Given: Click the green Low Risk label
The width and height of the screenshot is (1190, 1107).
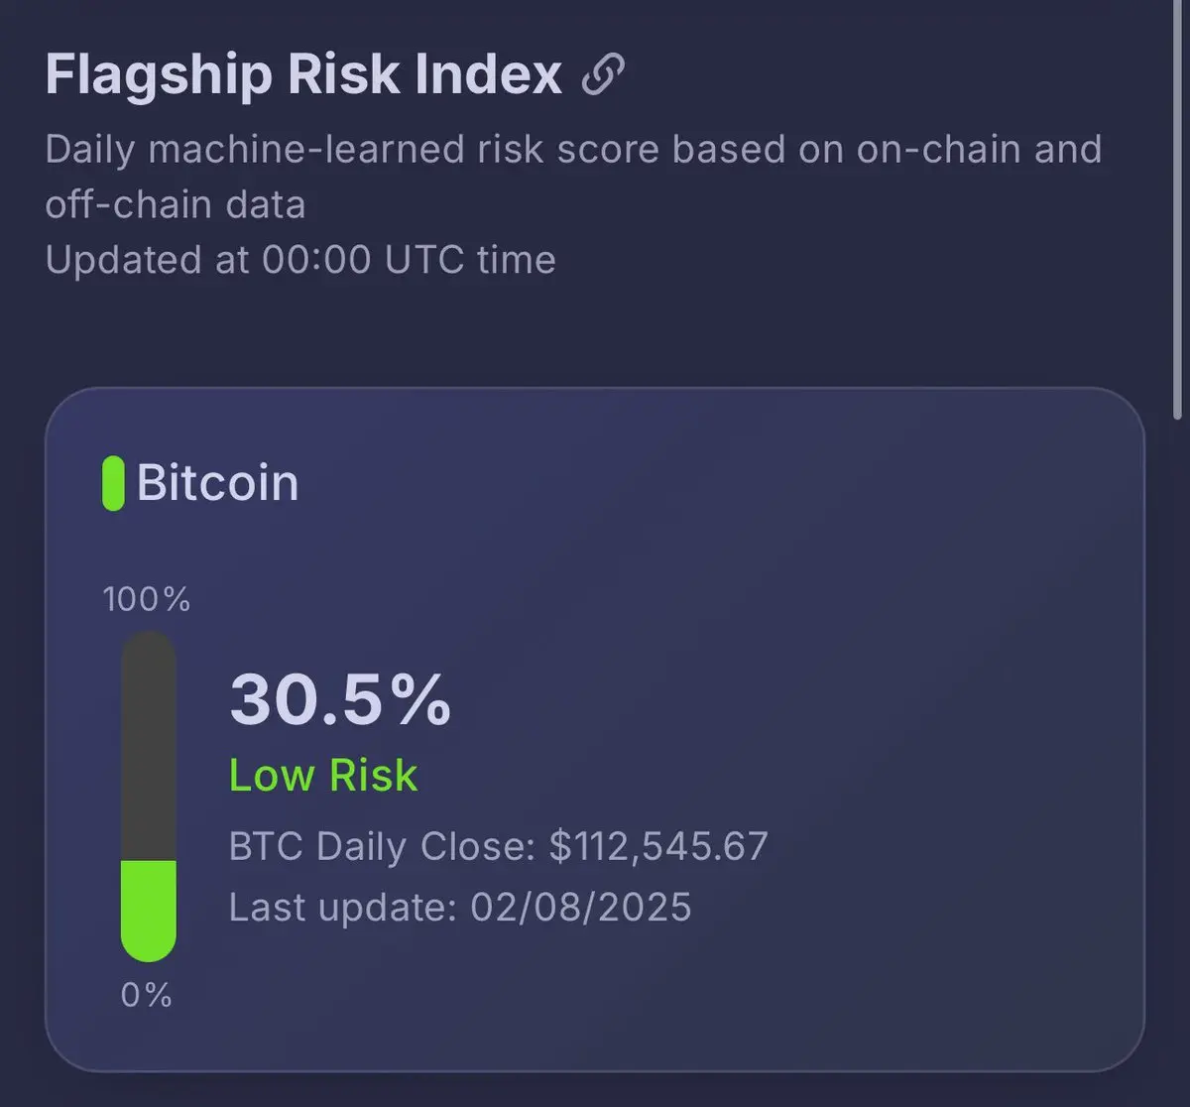Looking at the screenshot, I should coord(323,775).
